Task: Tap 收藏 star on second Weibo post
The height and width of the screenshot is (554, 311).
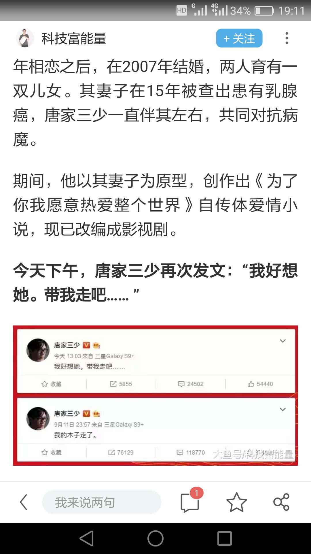Action: point(44,452)
